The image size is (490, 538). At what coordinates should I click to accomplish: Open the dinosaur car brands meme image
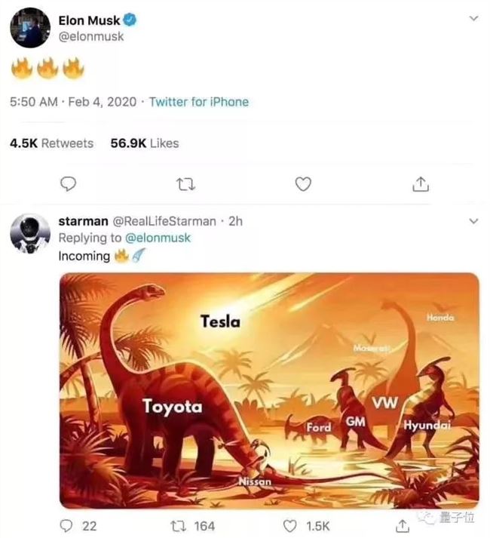pos(269,390)
